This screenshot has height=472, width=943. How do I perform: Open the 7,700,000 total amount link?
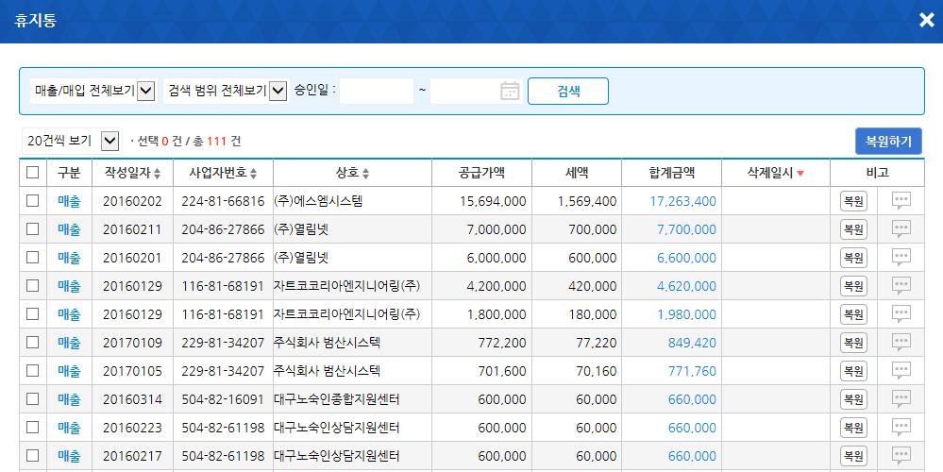tap(686, 229)
